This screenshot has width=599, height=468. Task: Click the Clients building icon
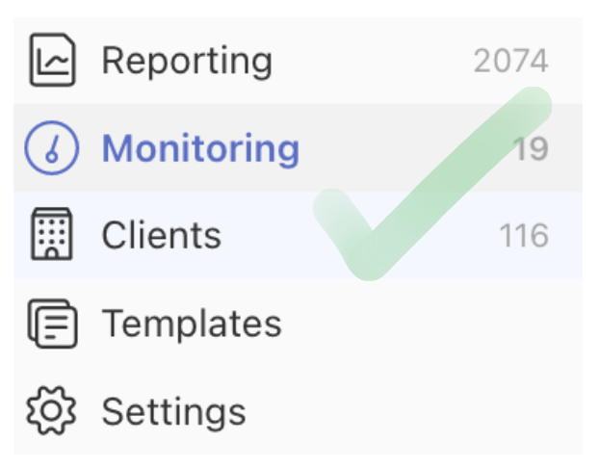click(x=52, y=236)
